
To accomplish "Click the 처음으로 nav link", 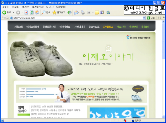I will pyautogui.click(x=19, y=27).
